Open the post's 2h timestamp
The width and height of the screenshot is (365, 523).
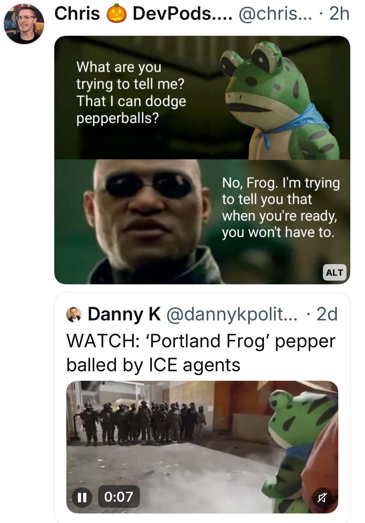tap(339, 14)
